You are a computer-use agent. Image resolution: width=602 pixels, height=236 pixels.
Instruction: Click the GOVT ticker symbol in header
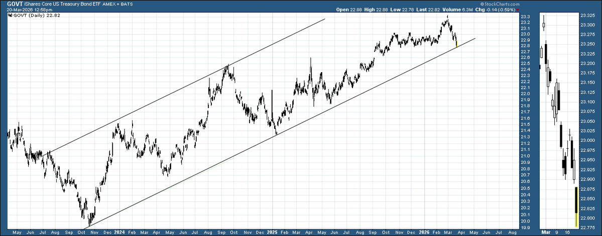tap(15, 4)
